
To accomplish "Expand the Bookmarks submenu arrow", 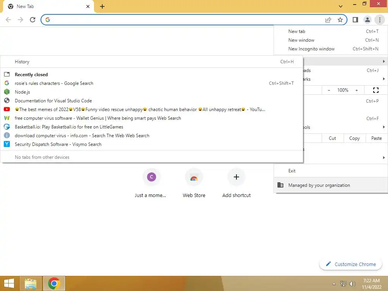I will pos(383,79).
